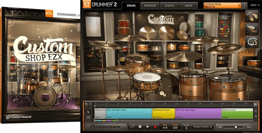Screen dimensions: 262x133
Task: Click the EZ logo icon
Action: (87, 4)
